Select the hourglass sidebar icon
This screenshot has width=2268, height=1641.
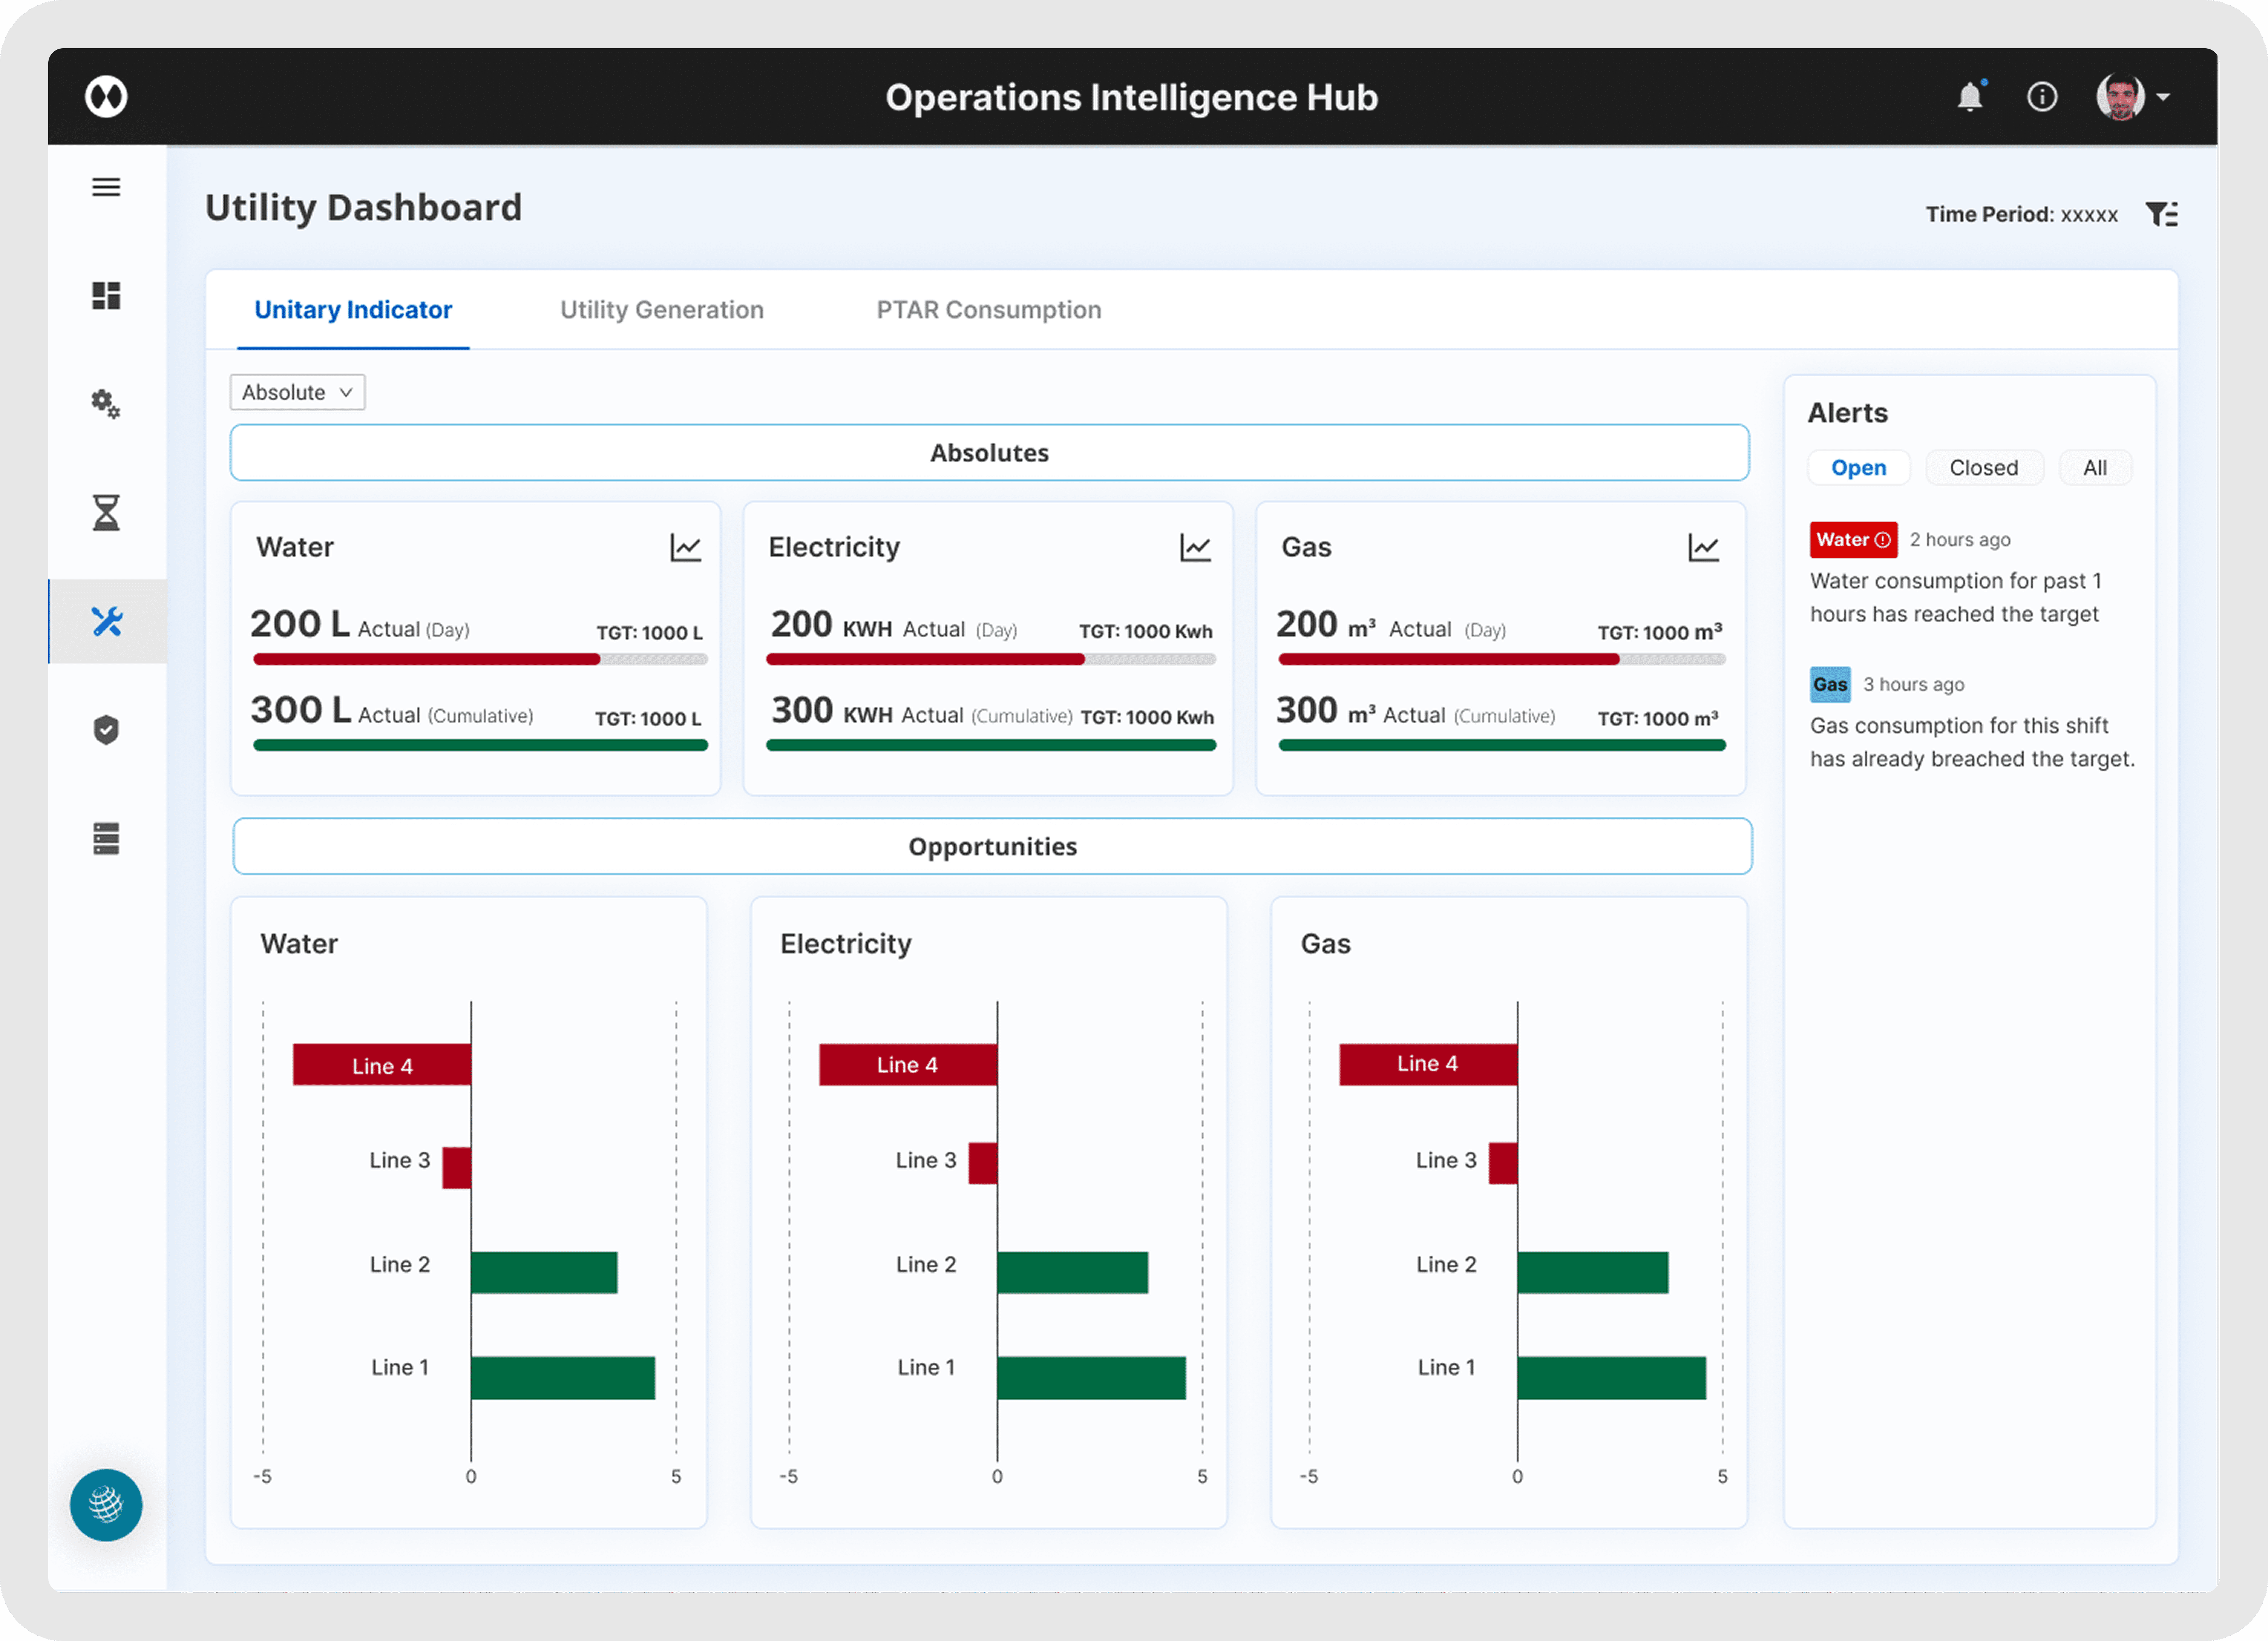106,513
